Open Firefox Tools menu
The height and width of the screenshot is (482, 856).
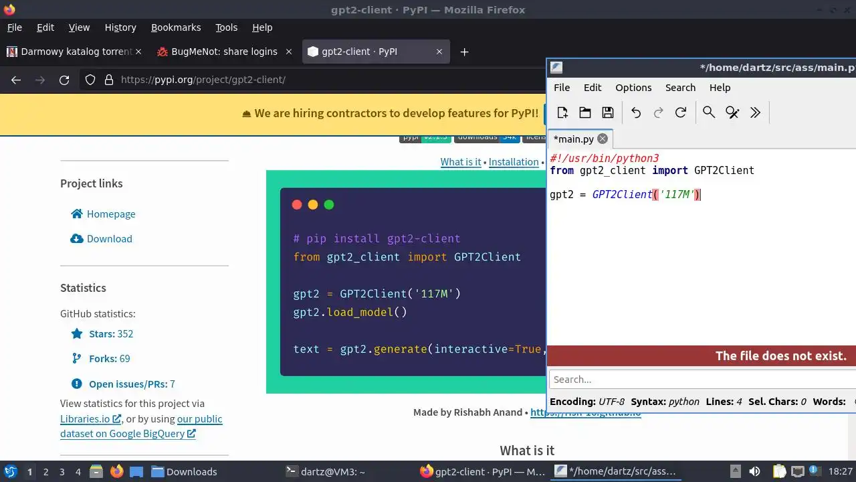(x=226, y=27)
